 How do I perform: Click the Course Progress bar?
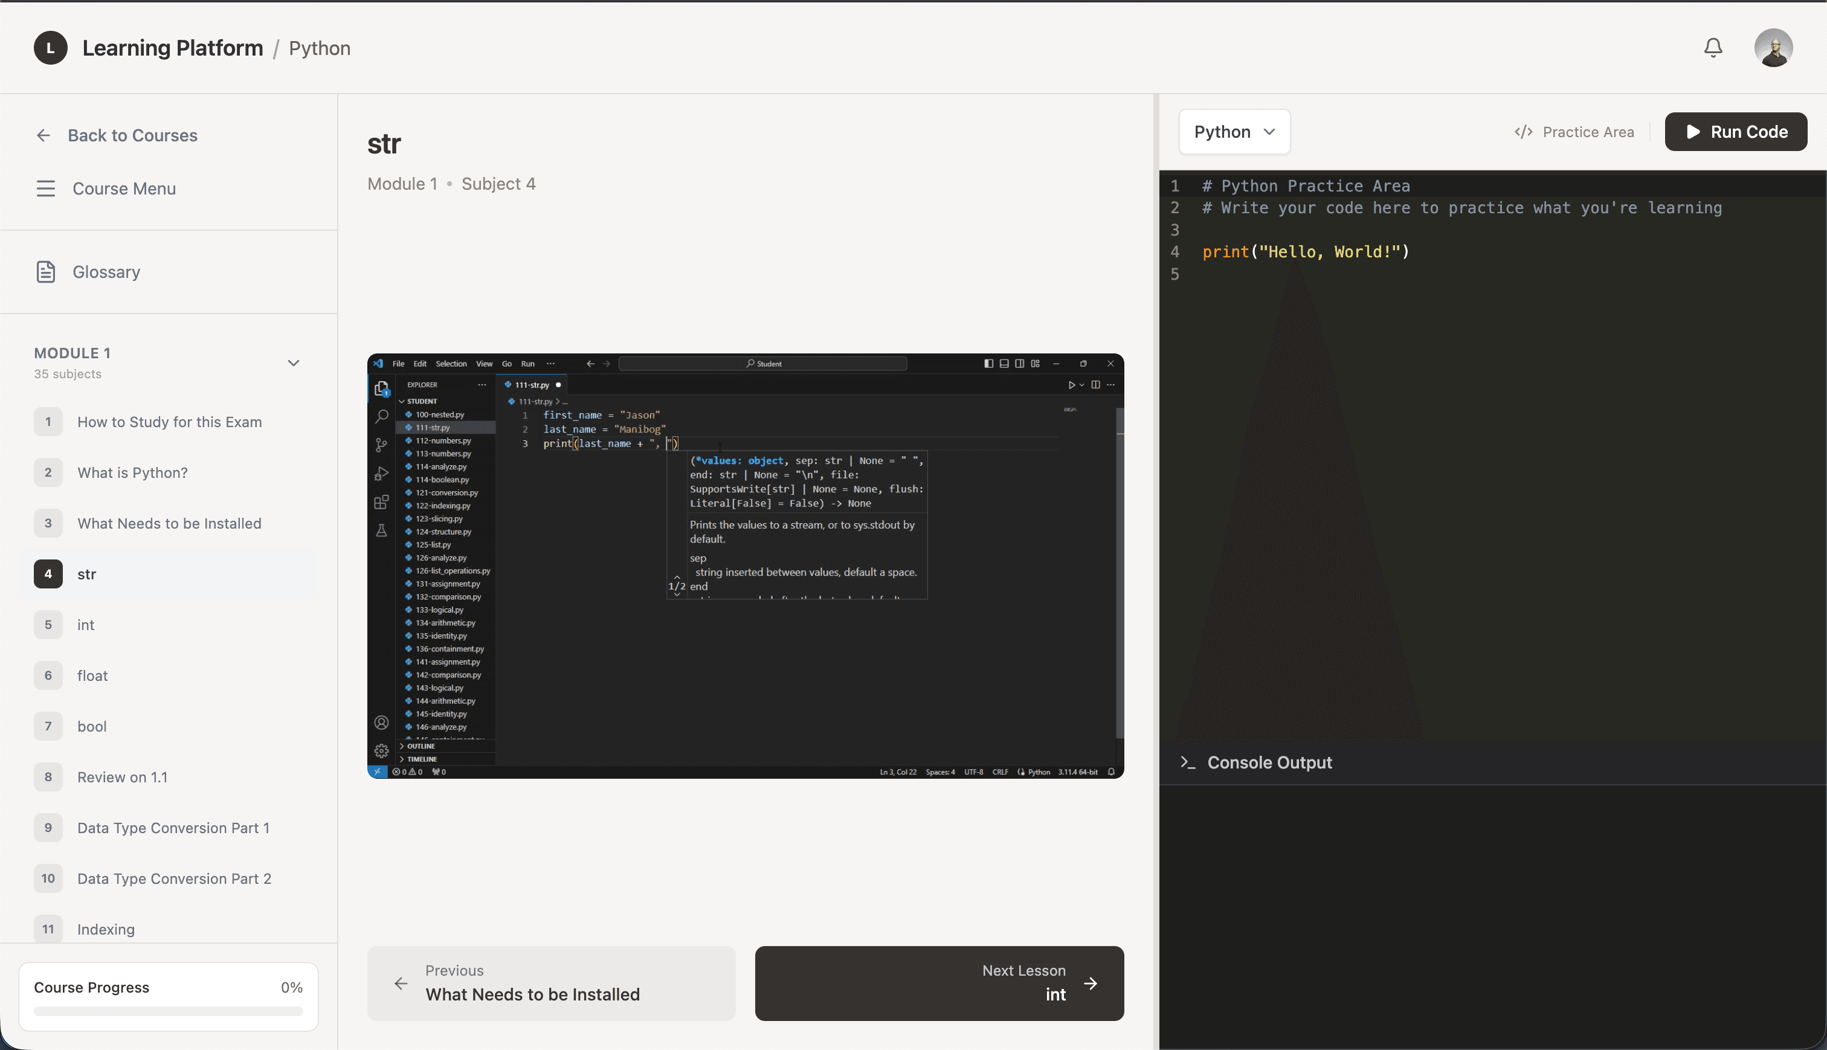pyautogui.click(x=168, y=1011)
